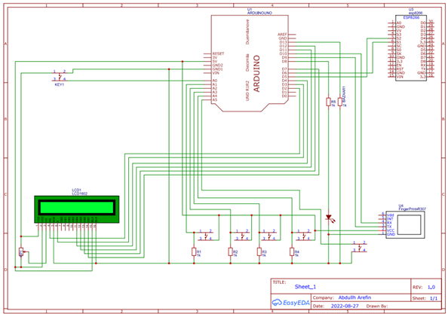Click the ARDUINO label text on U1
The image size is (448, 314).
256,74
